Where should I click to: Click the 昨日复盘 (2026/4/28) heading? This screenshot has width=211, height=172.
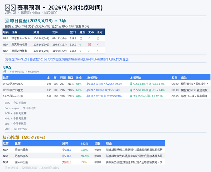(x=35, y=21)
